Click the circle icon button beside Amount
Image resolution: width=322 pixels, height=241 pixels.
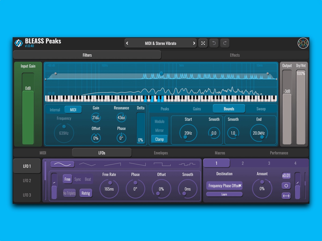(286, 186)
